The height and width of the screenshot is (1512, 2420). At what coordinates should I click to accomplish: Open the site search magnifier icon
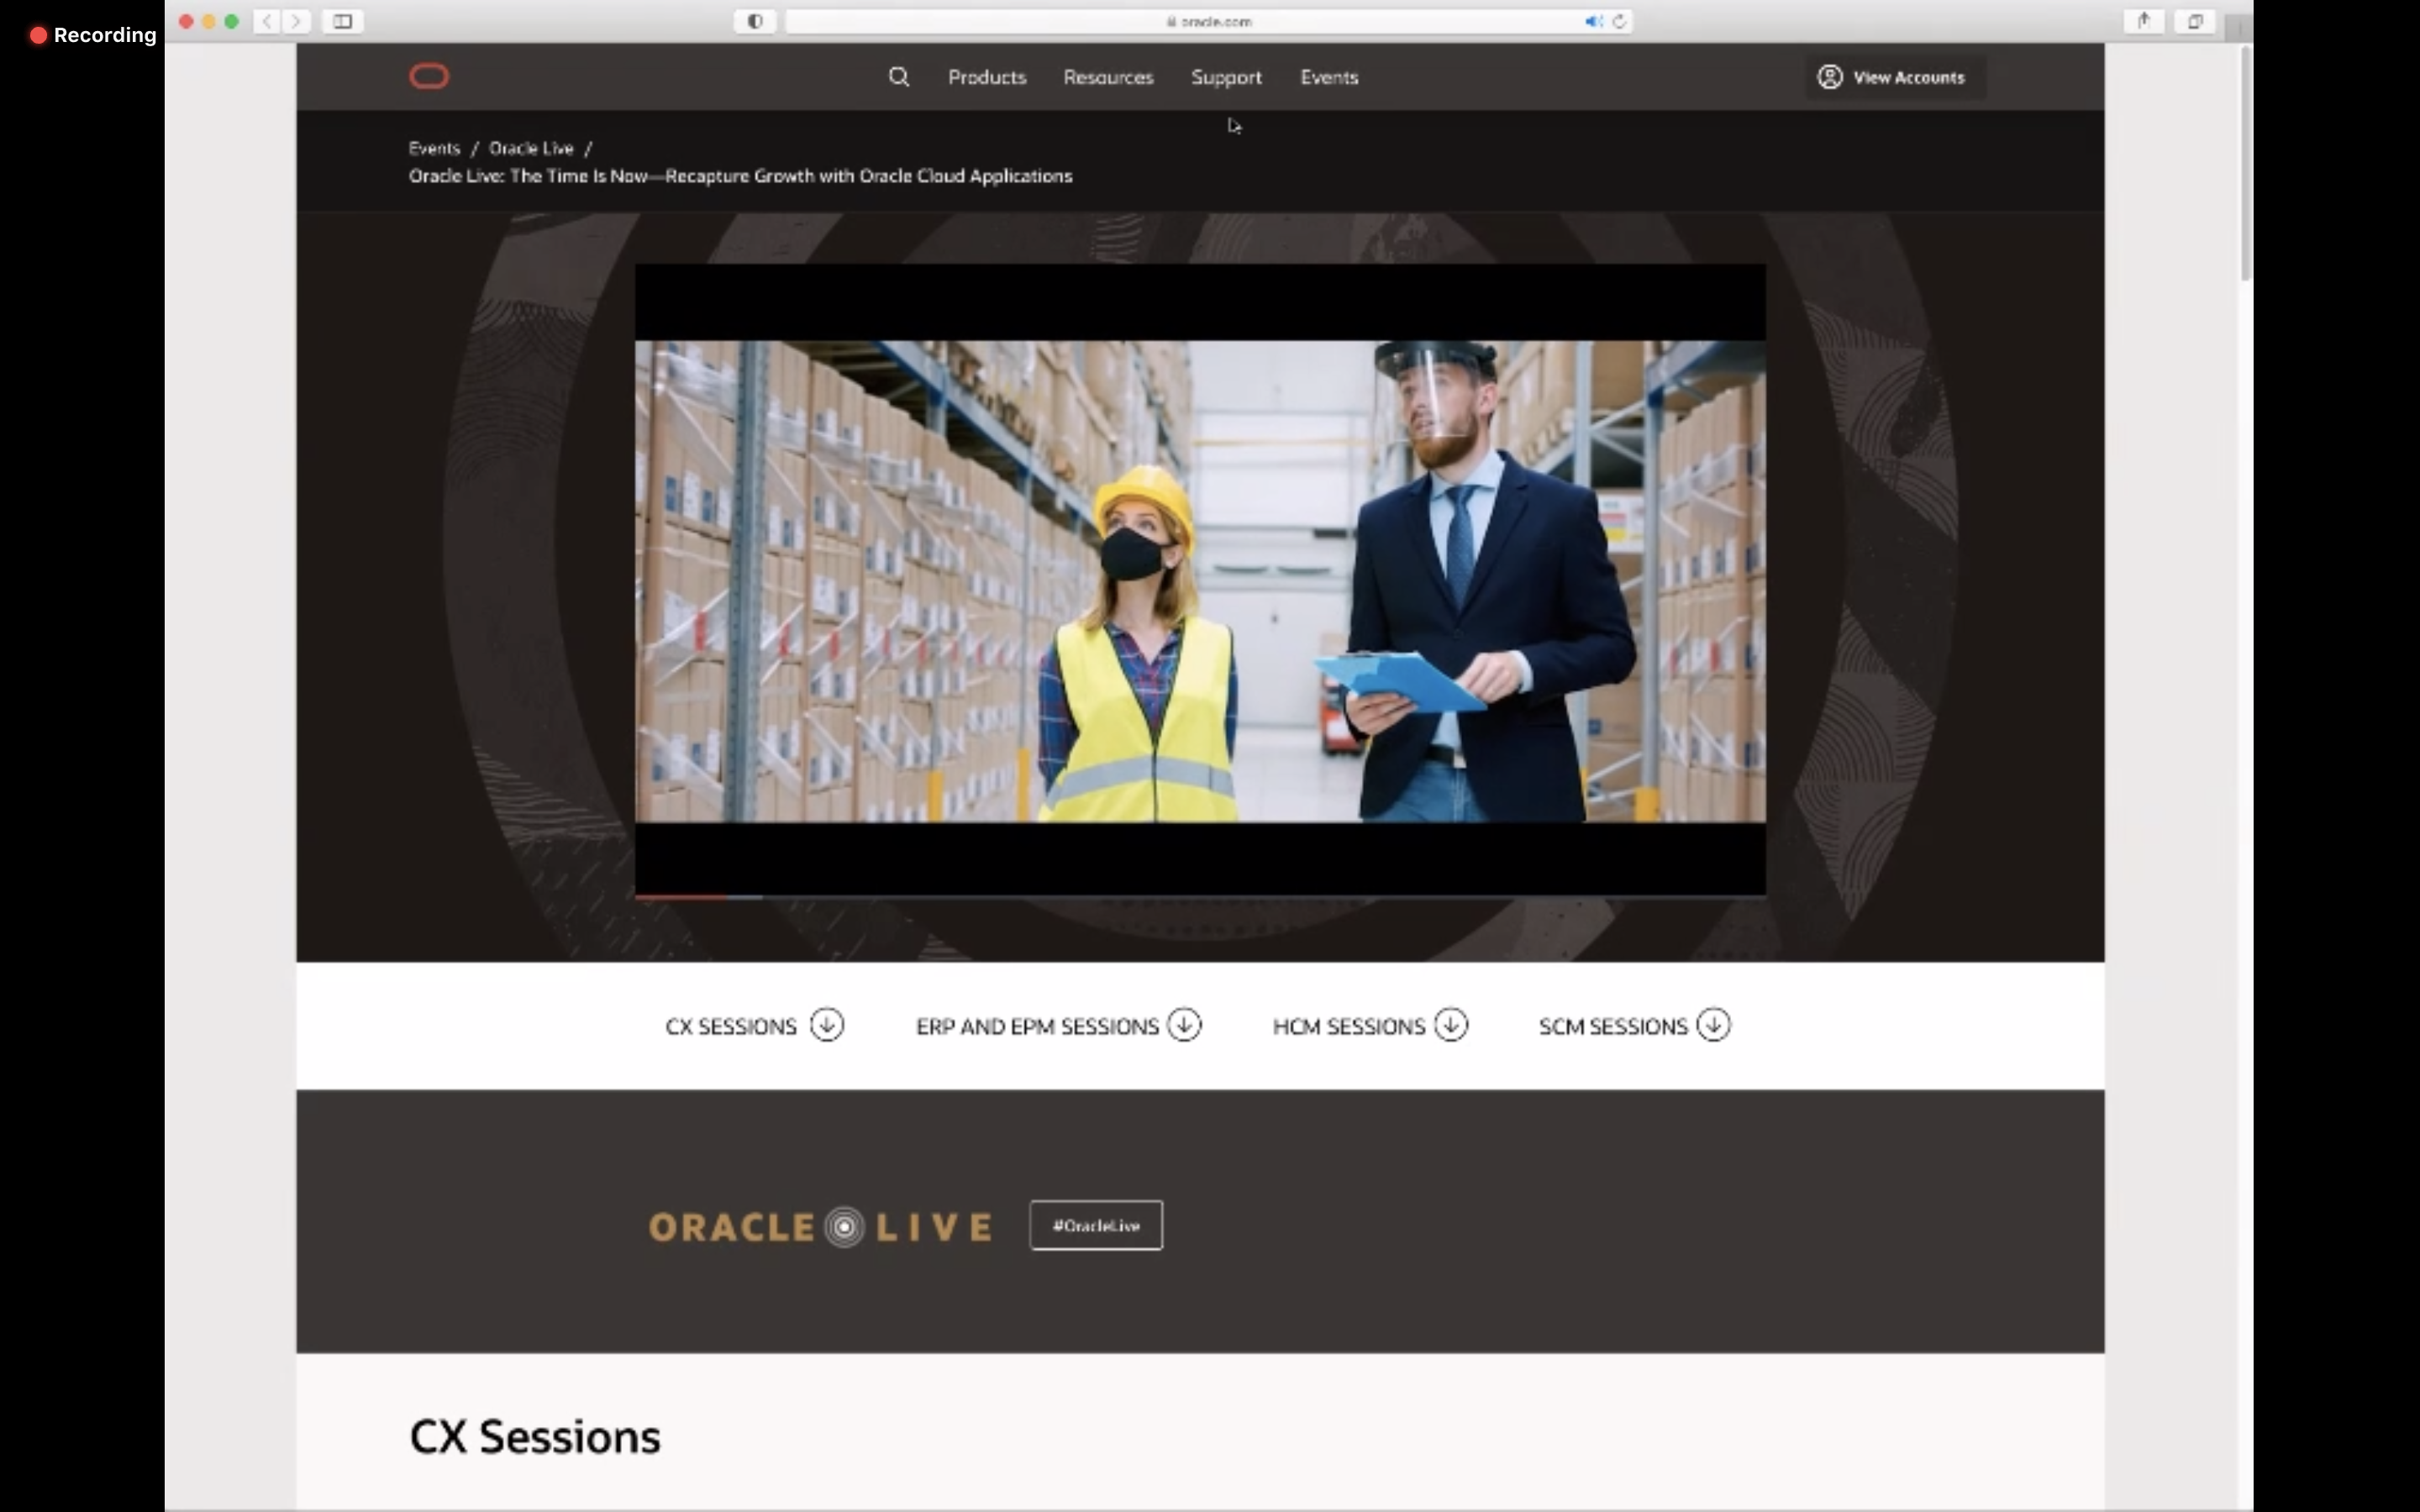tap(899, 77)
